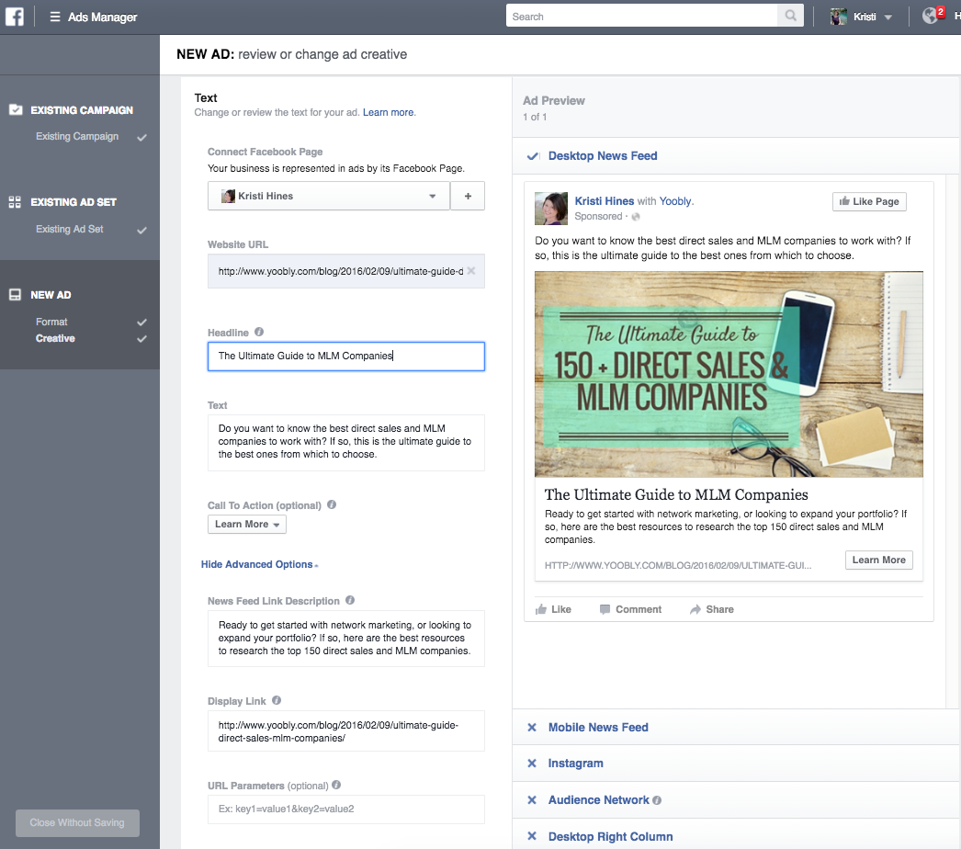
Task: Click the Display Link info icon
Action: pyautogui.click(x=277, y=700)
